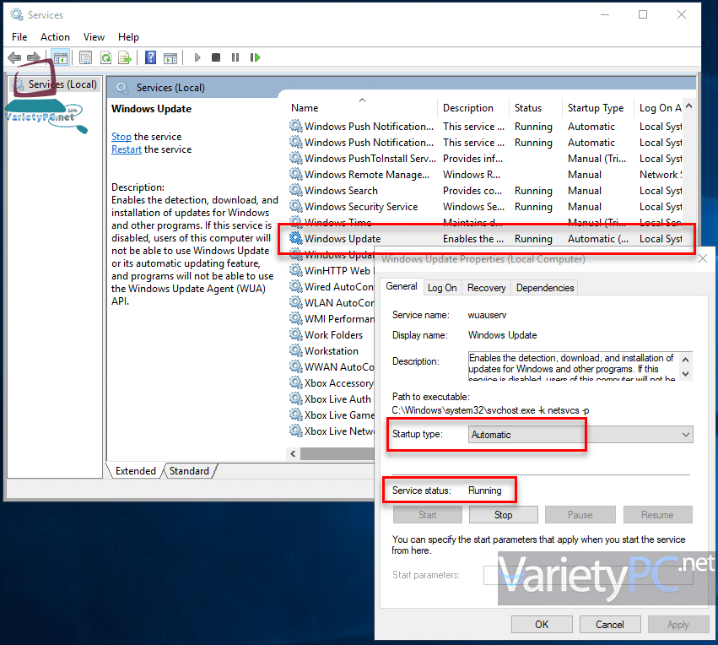Click the gear icon beside Xbox Live Game
718x645 pixels.
pyautogui.click(x=296, y=415)
